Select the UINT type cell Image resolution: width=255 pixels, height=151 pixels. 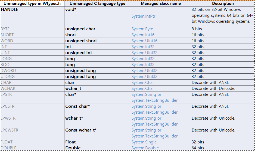point(32,53)
